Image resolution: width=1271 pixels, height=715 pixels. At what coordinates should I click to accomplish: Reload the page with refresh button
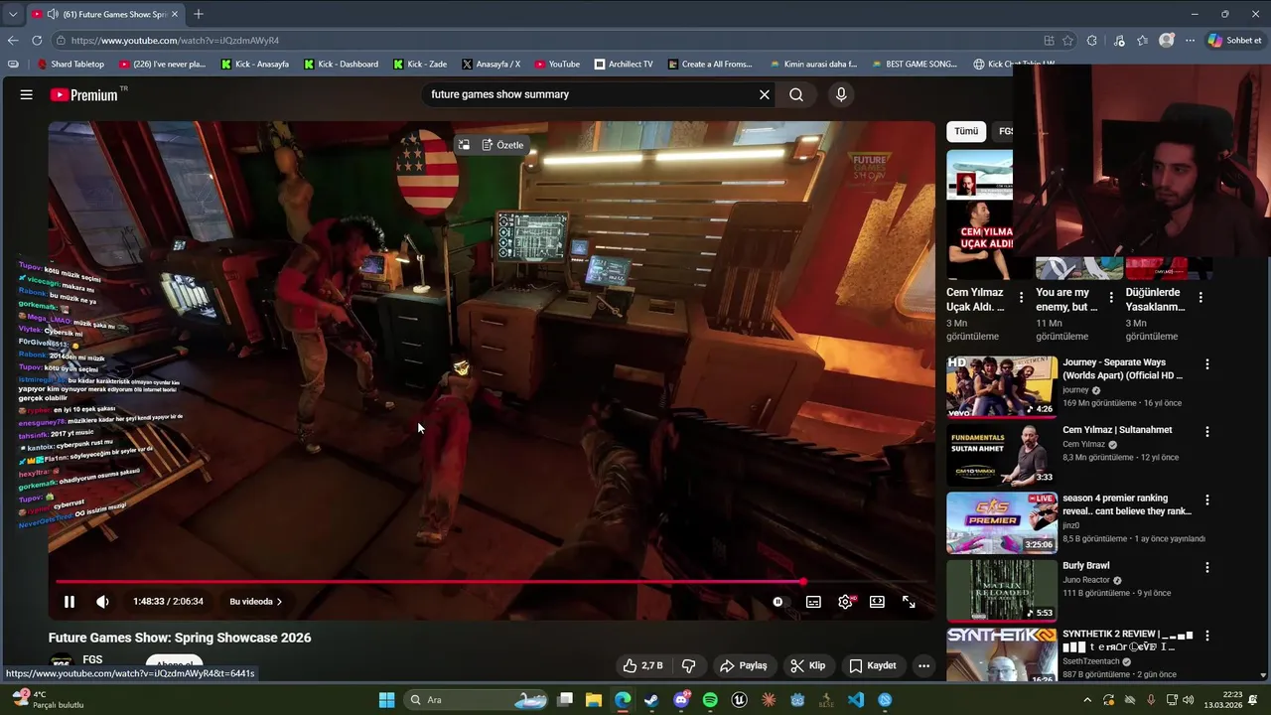click(x=37, y=41)
